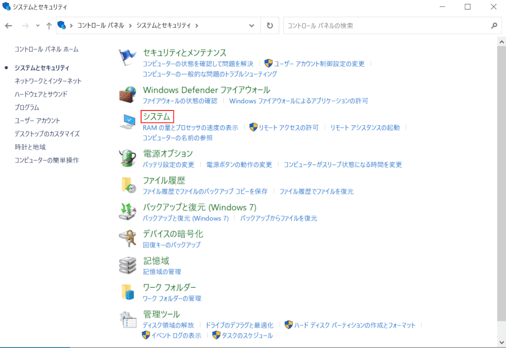Open プログラム sidebar category
506x348 pixels.
pos(27,107)
